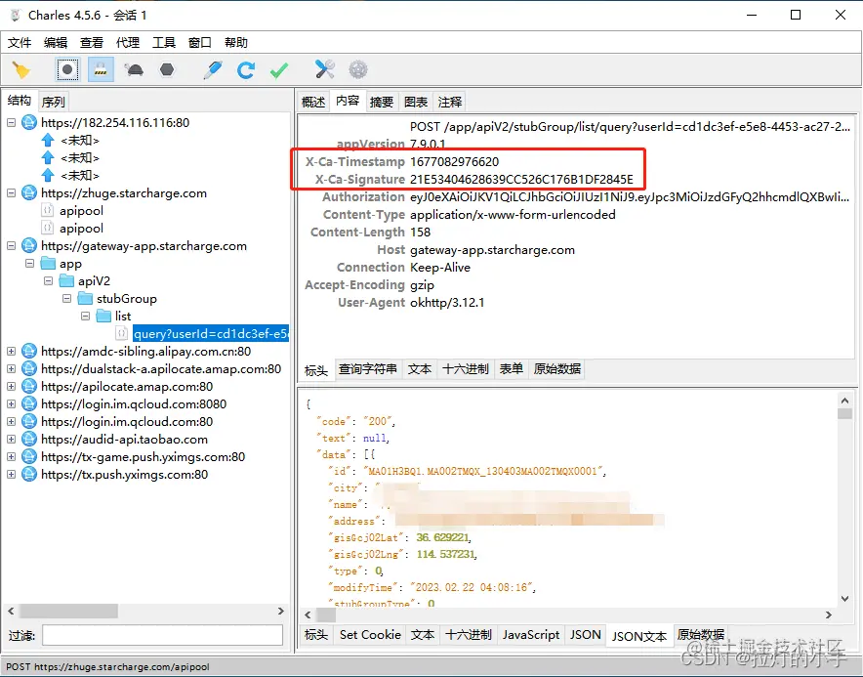Click the Authorization header row
The height and width of the screenshot is (677, 863).
(576, 196)
